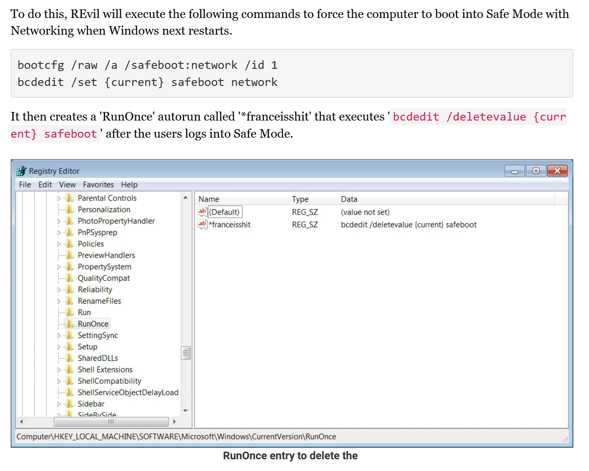
Task: Click the ab string icon beside *franceisshit
Action: [202, 224]
